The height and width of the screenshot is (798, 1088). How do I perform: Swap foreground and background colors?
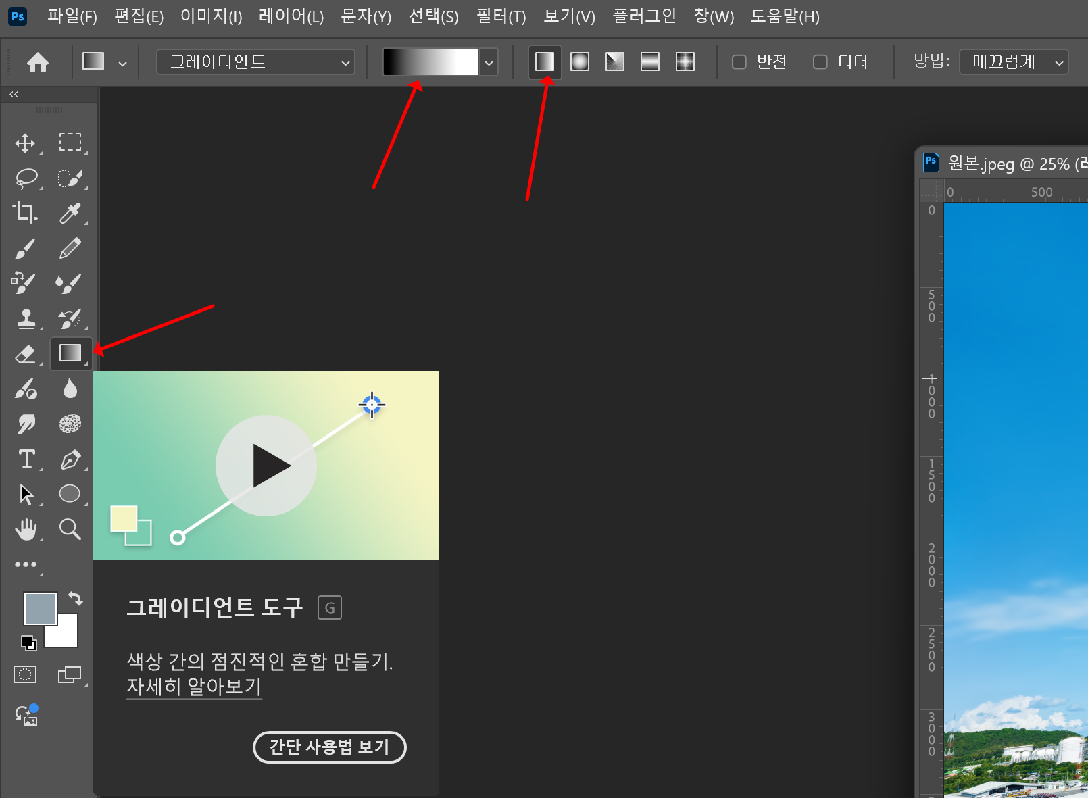click(x=76, y=599)
